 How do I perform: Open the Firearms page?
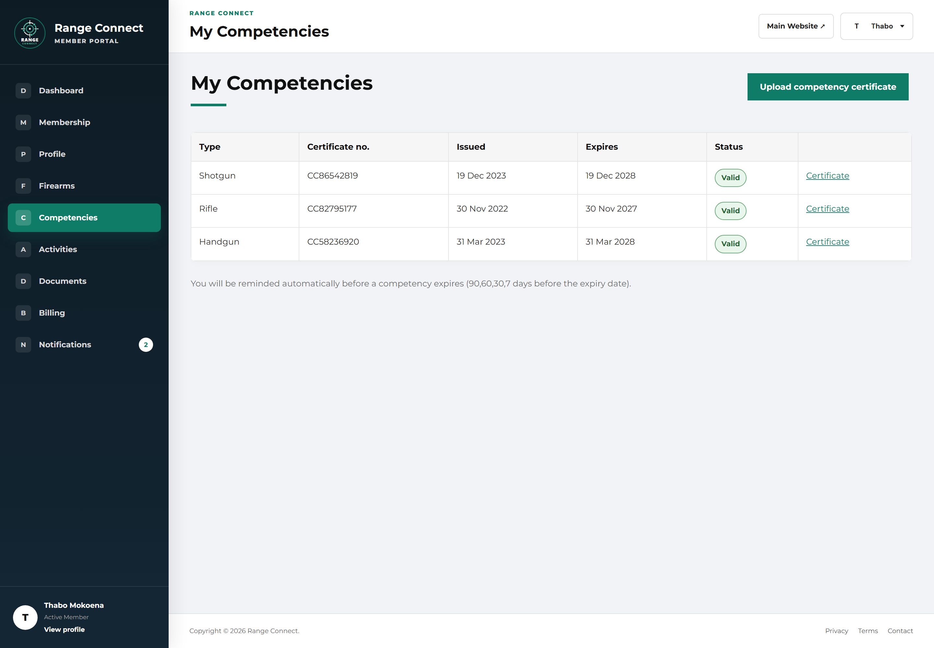click(84, 186)
